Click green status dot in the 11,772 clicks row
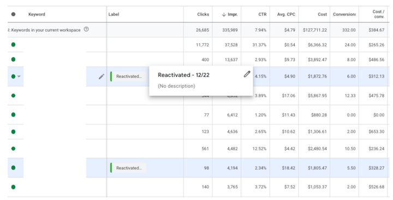Image resolution: width=393 pixels, height=200 pixels. 13,44
